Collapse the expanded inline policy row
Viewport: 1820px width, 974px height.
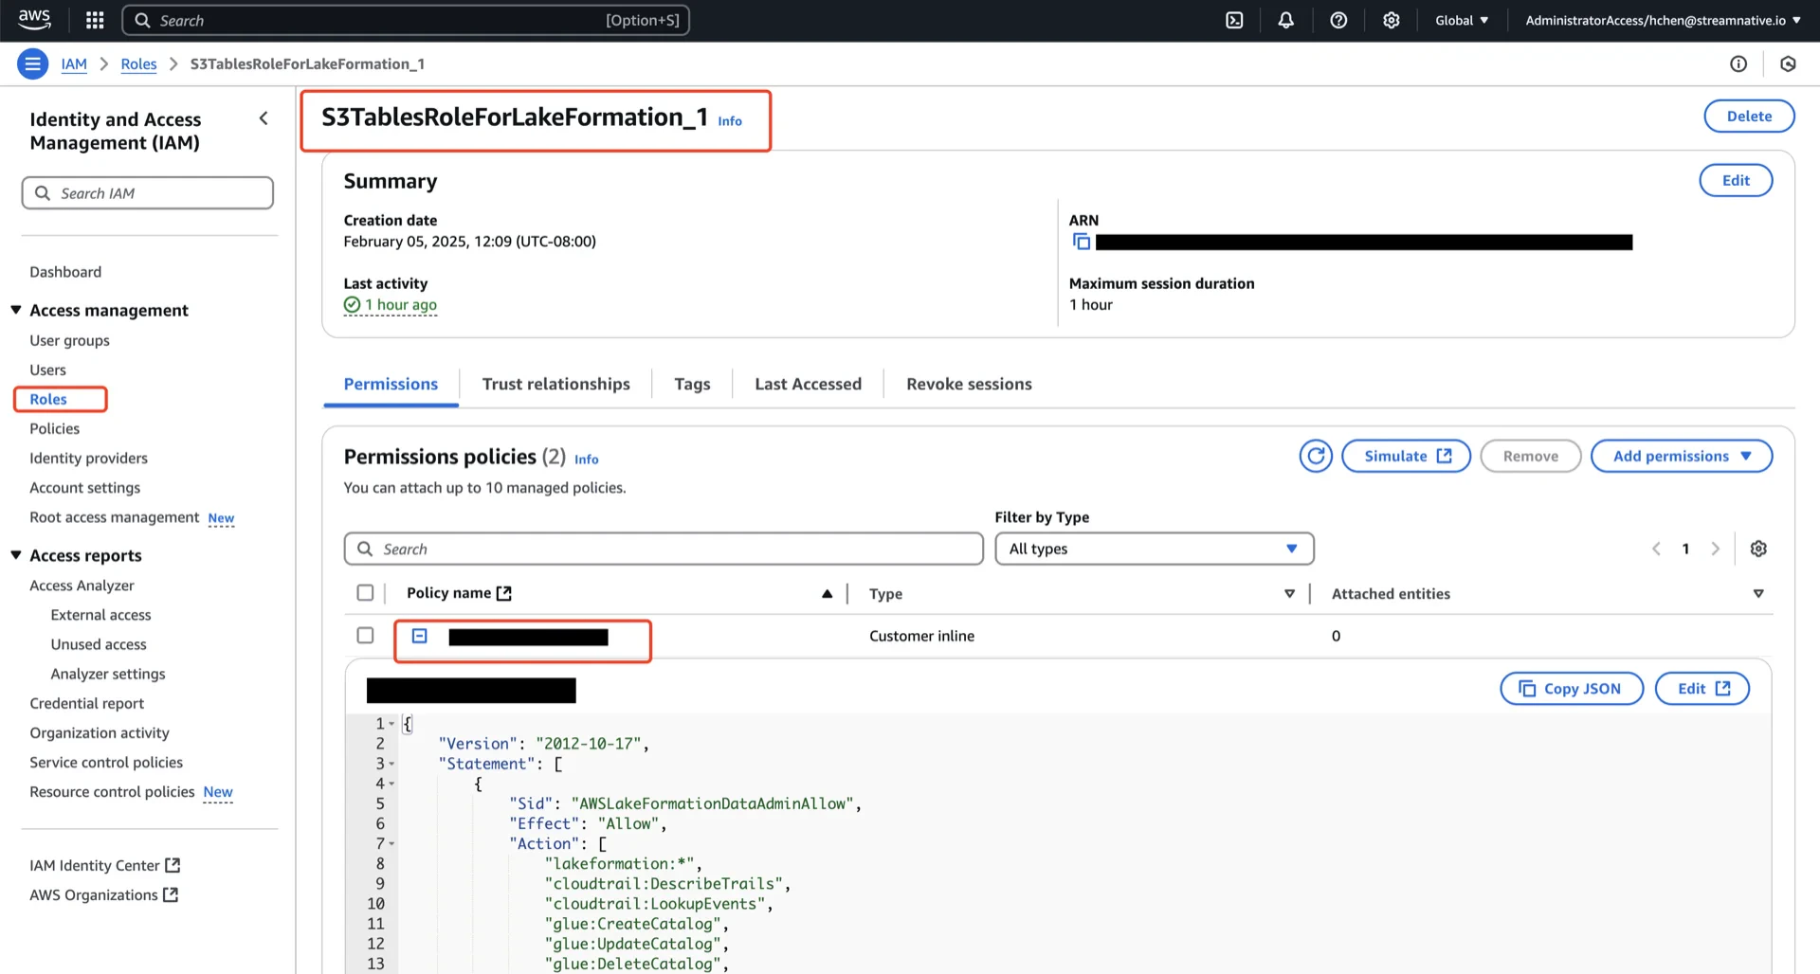pos(420,636)
